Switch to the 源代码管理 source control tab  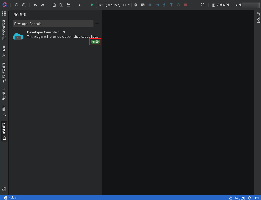click(4, 73)
